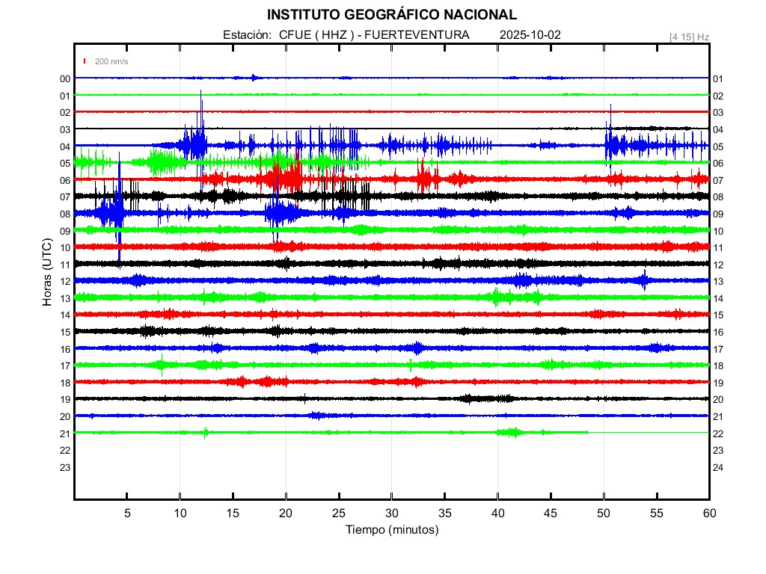
Task: Click the Horas (UTC) axis label
Action: pos(47,273)
